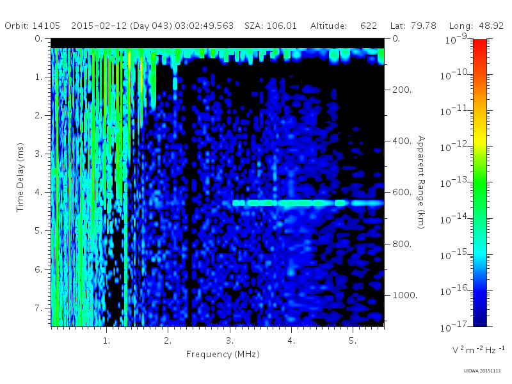Click the colorbar units label 'V² m⁻² Hz⁻¹'
Viewport: 512px width, 384px height.
coord(478,350)
